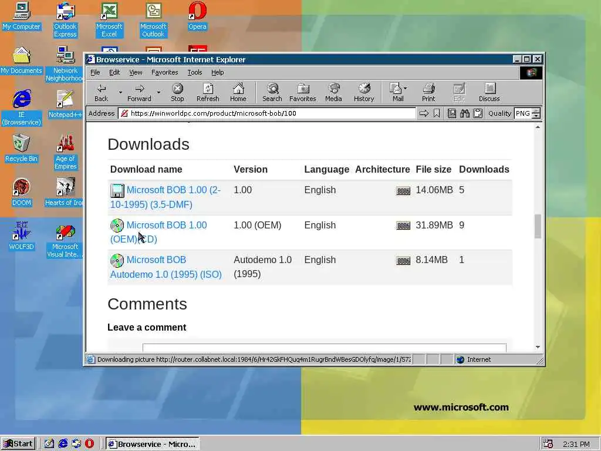
Task: Click the bookmark ribbon icon
Action: tap(437, 113)
